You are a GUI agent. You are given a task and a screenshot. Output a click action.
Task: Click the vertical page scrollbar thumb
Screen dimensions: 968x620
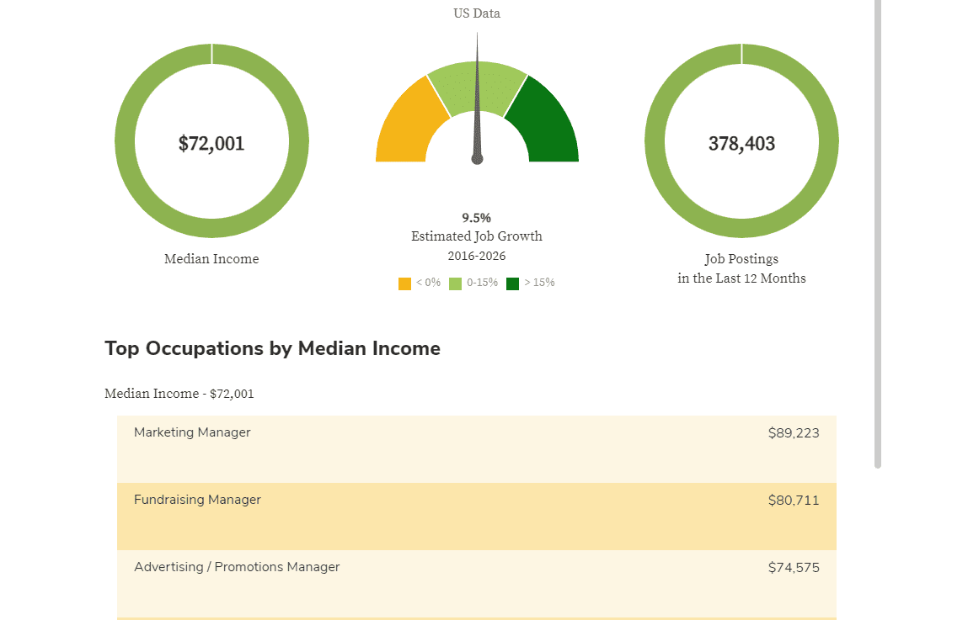pyautogui.click(x=877, y=234)
